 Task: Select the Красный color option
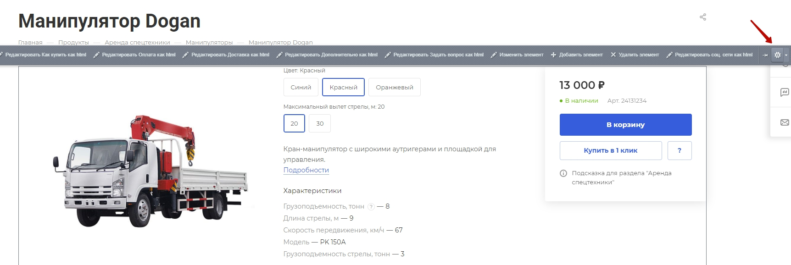click(343, 87)
